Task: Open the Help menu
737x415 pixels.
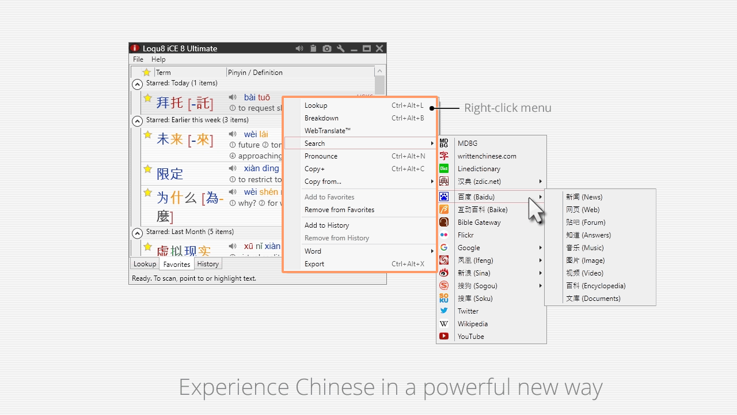Action: pyautogui.click(x=158, y=59)
